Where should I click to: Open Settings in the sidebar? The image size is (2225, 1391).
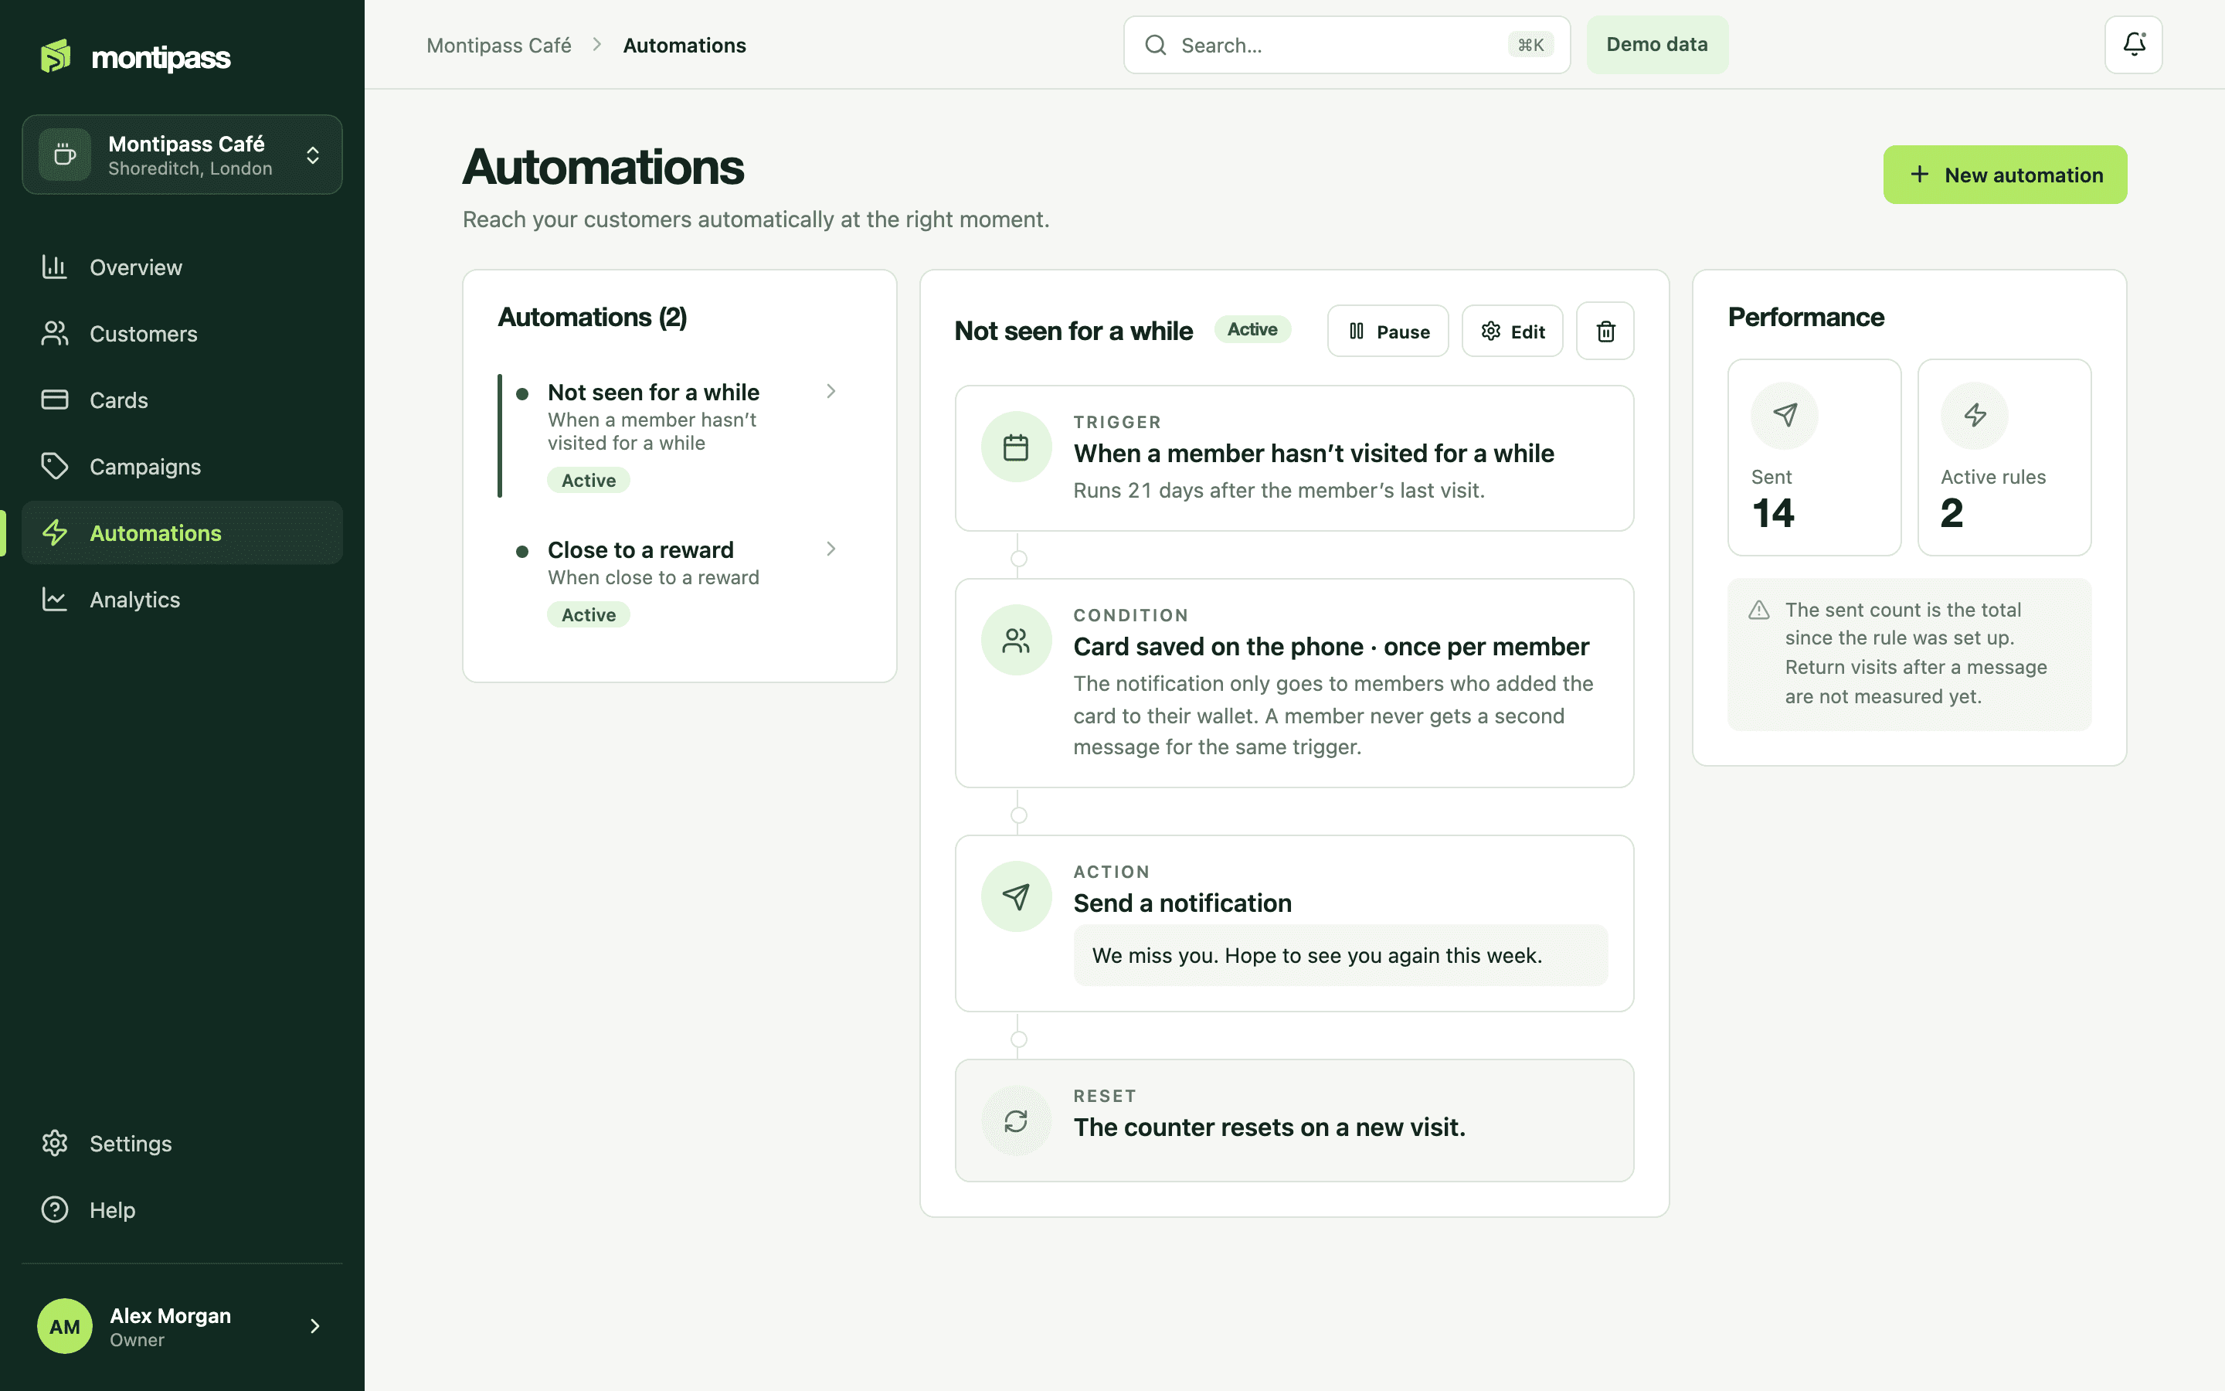(x=182, y=1144)
